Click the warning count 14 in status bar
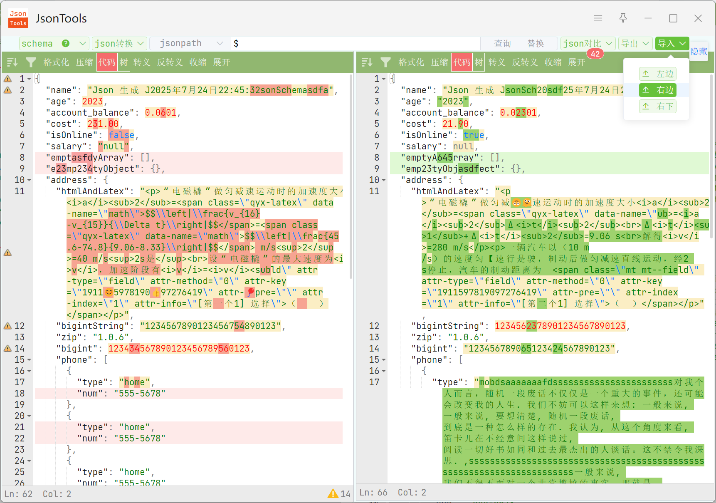 (x=339, y=494)
